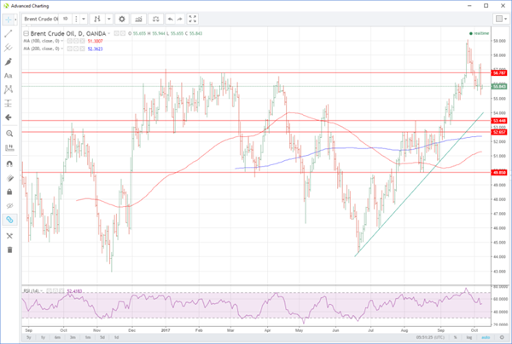This screenshot has width=512, height=344.
Task: Pick the brush drawing tool
Action: click(x=9, y=61)
